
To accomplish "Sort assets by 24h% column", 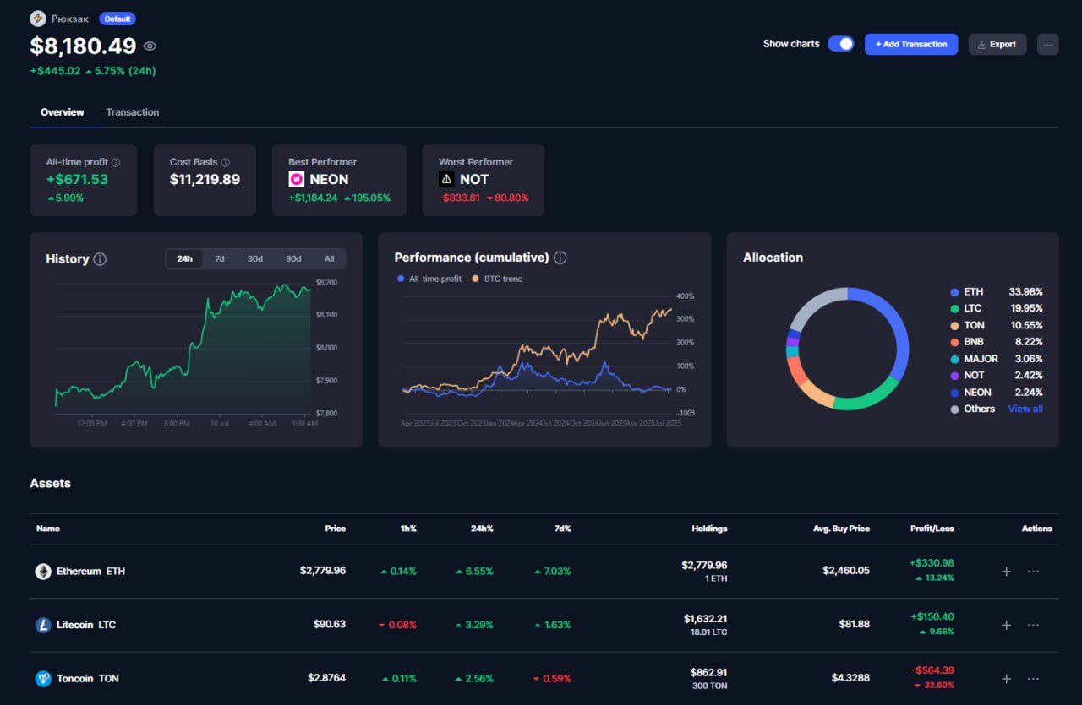I will (482, 529).
